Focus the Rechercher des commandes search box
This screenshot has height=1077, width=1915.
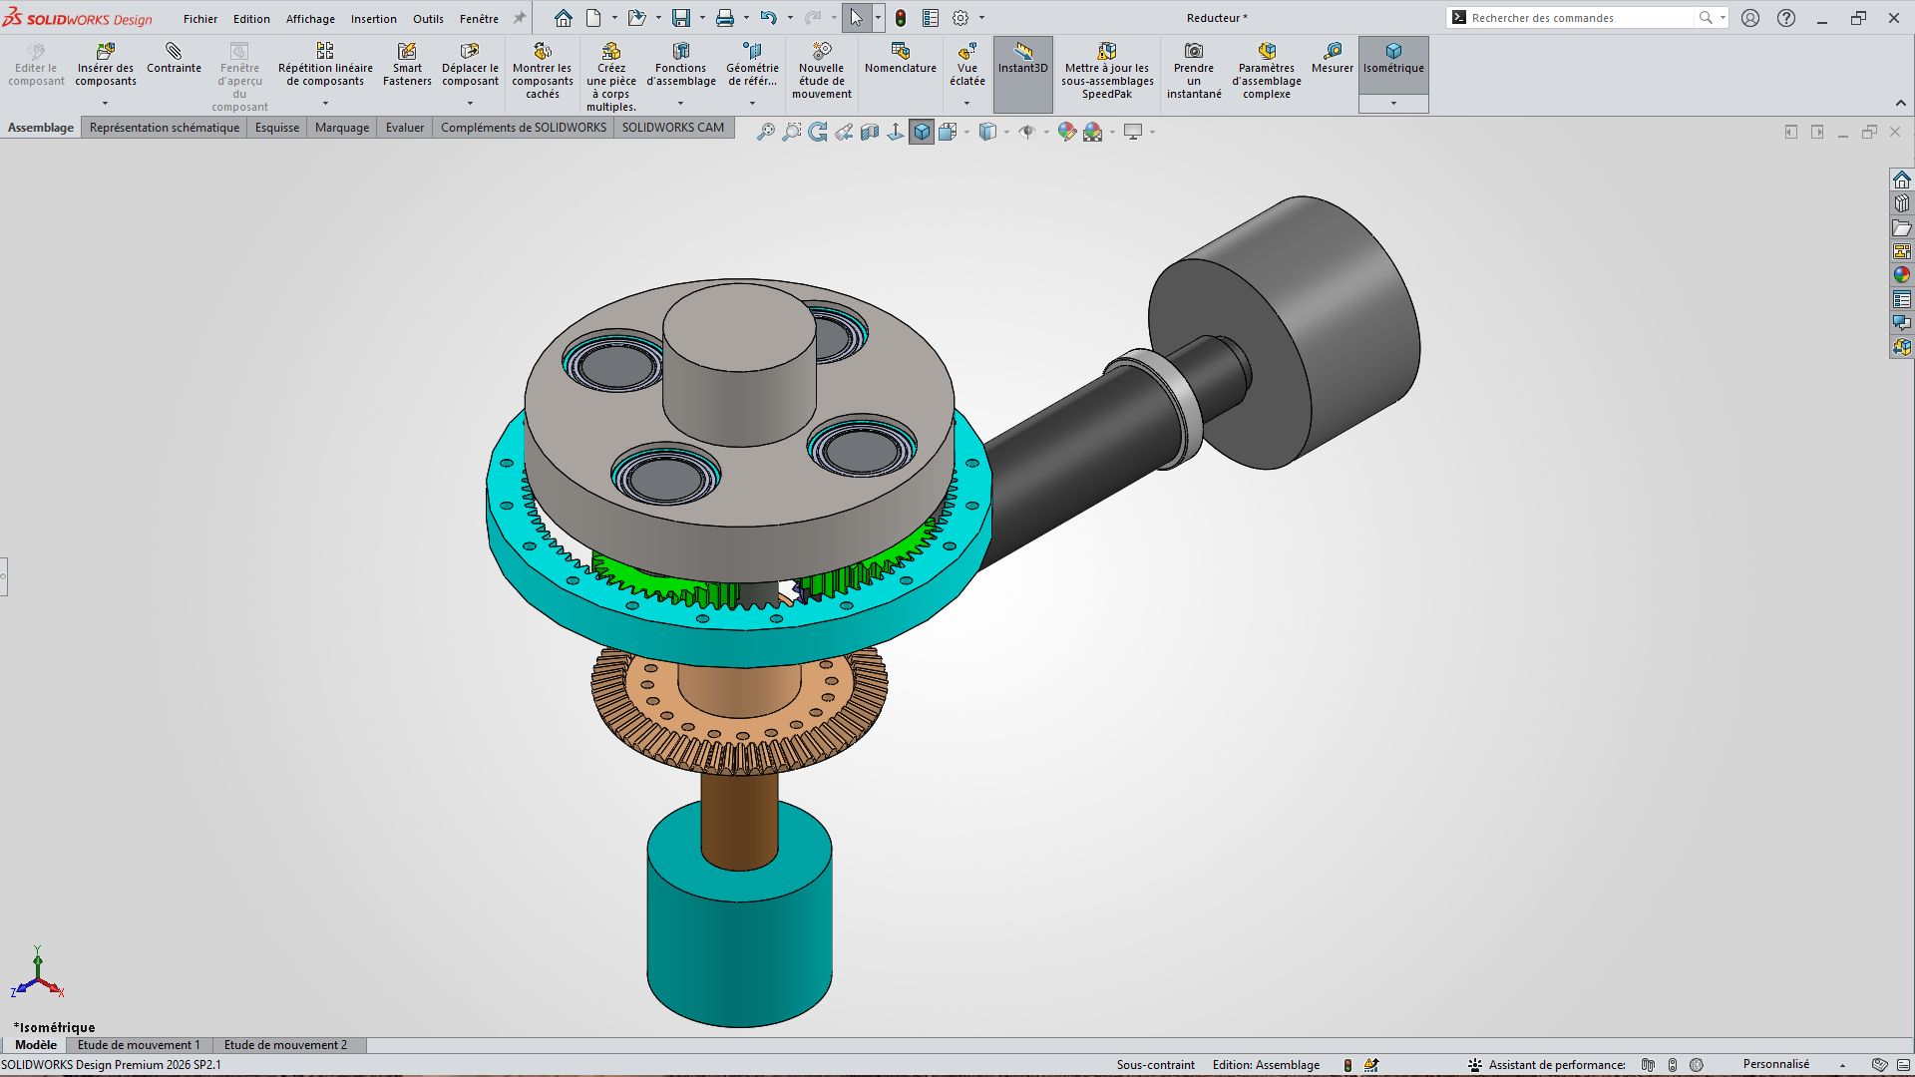click(x=1581, y=18)
